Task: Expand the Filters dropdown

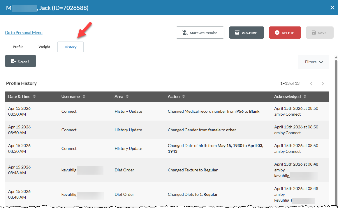Action: click(314, 62)
